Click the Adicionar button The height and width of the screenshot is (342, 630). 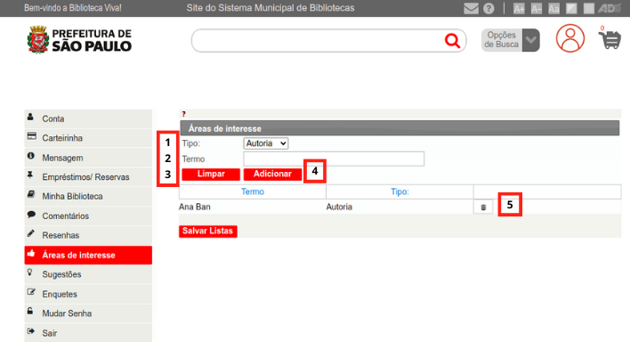(x=272, y=175)
